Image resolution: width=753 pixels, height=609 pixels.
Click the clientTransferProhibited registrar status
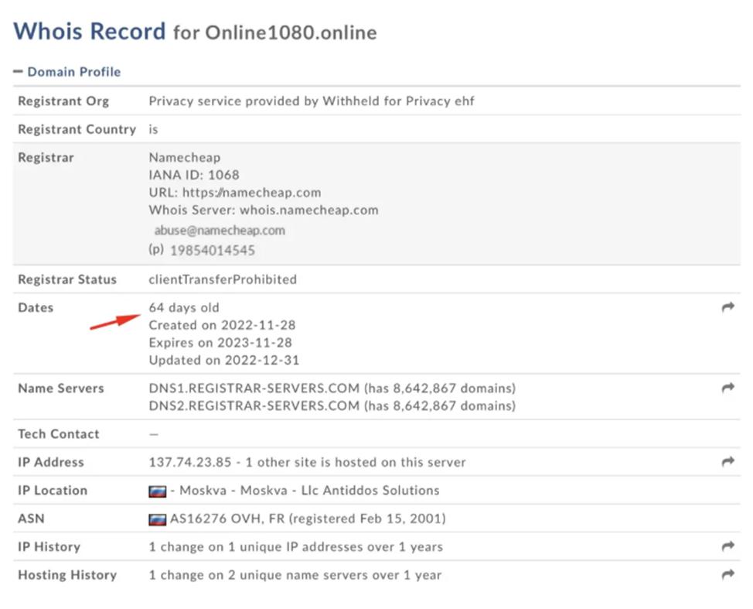click(x=223, y=279)
